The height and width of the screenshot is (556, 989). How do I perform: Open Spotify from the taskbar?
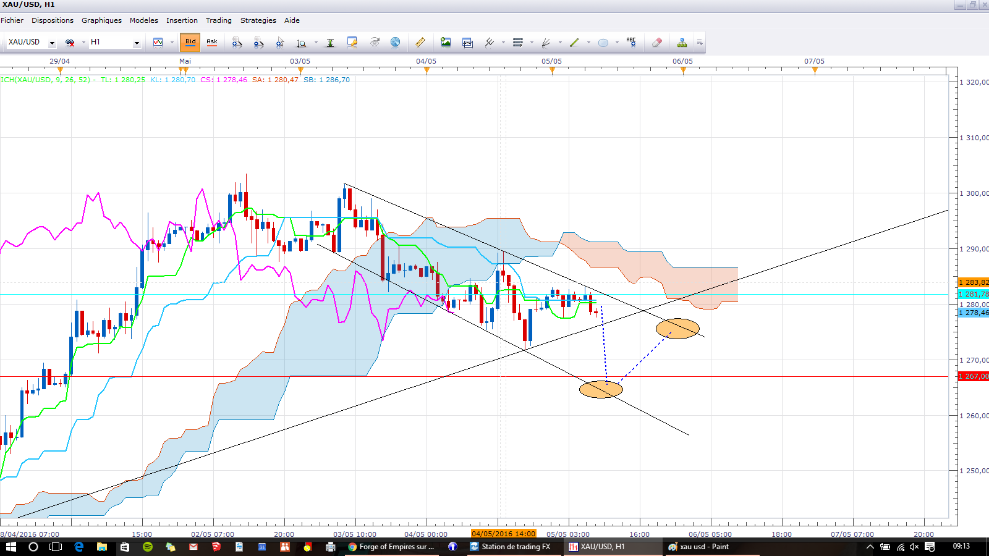pos(147,547)
